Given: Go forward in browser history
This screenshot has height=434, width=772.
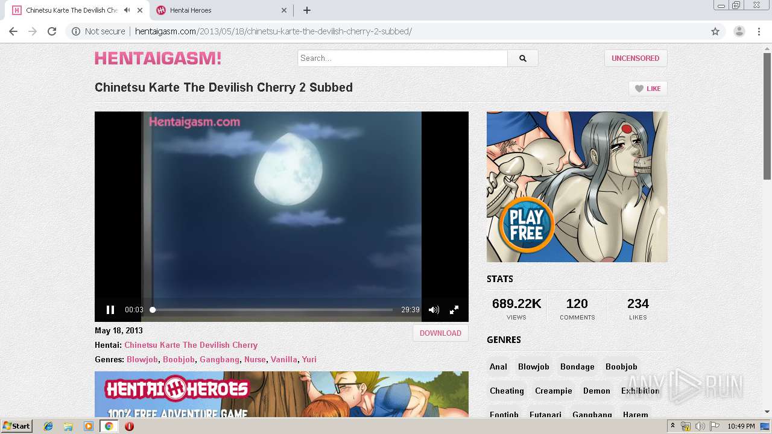Looking at the screenshot, I should click(x=33, y=31).
